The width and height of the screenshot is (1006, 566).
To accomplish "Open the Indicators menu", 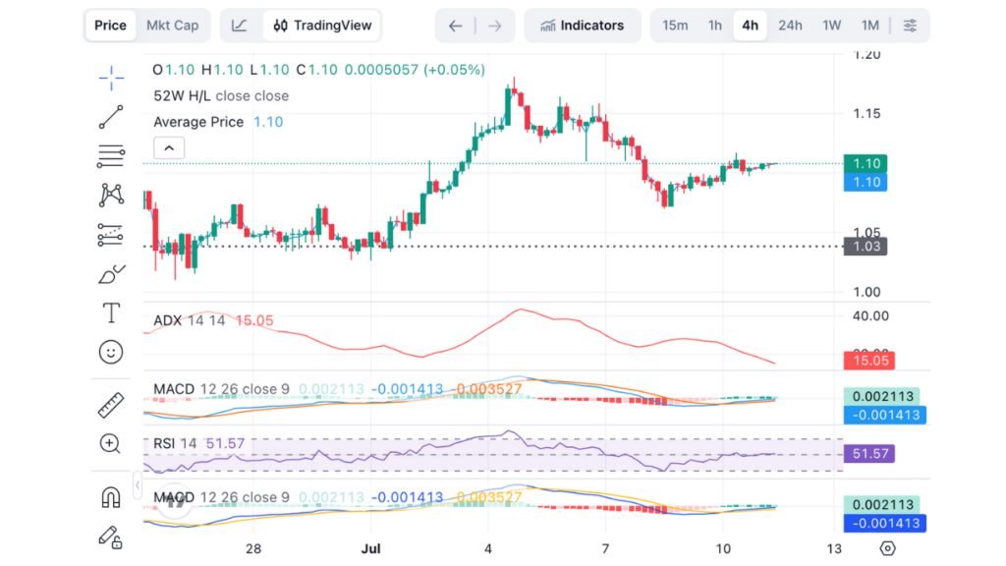I will (x=583, y=26).
